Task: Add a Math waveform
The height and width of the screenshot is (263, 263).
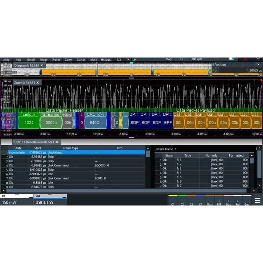Action: pos(210,200)
